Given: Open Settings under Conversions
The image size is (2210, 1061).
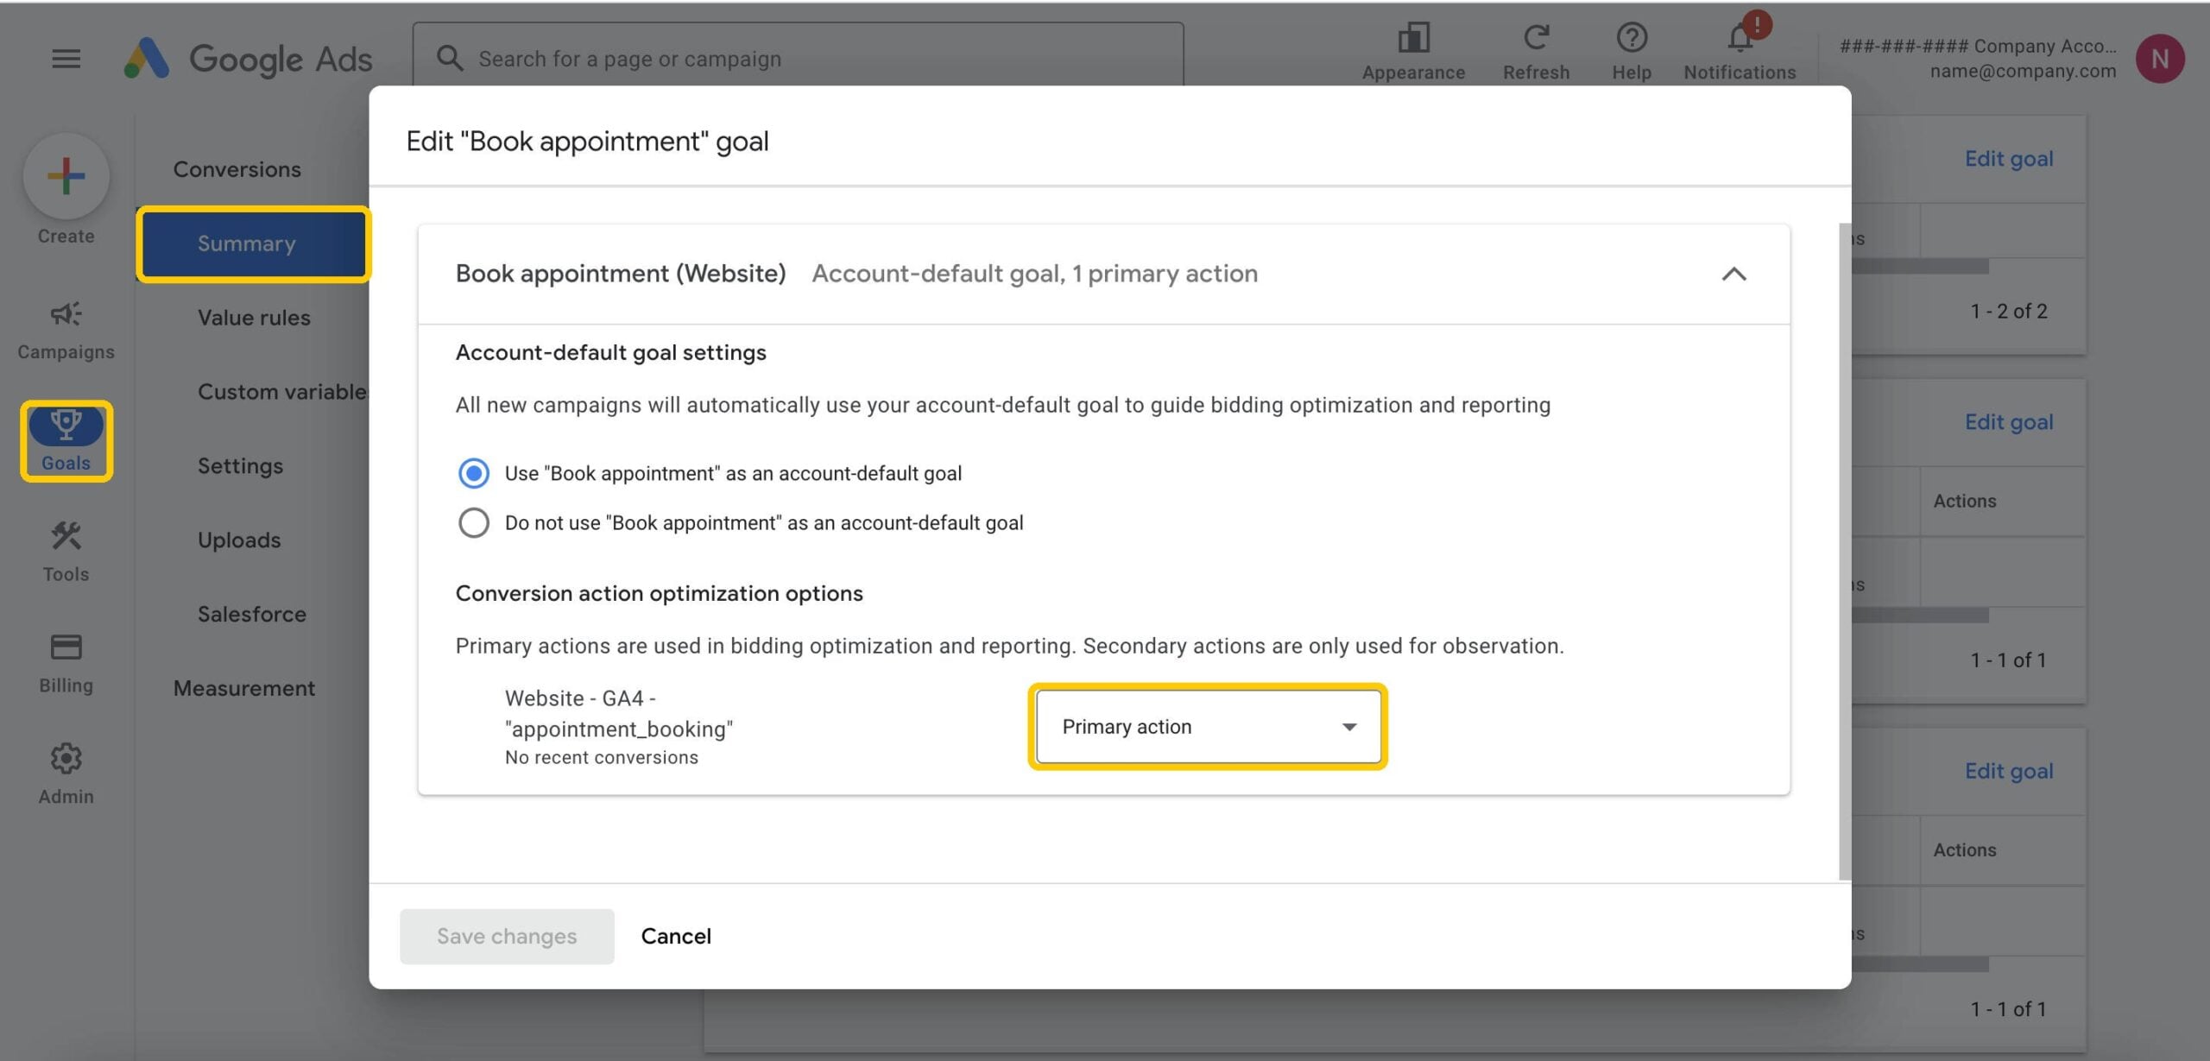Looking at the screenshot, I should pyautogui.click(x=240, y=466).
